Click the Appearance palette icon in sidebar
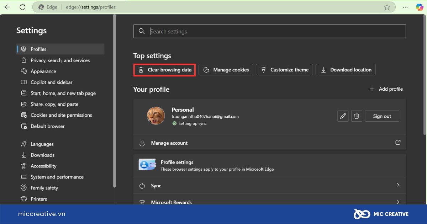Image resolution: width=427 pixels, height=224 pixels. click(x=24, y=71)
